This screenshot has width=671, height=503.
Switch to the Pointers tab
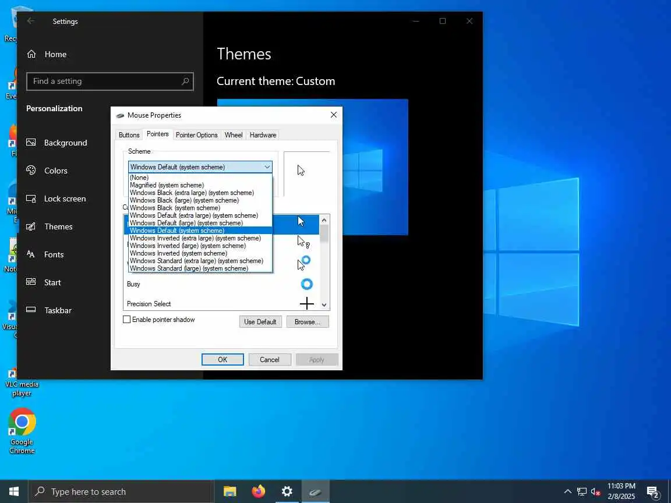157,134
